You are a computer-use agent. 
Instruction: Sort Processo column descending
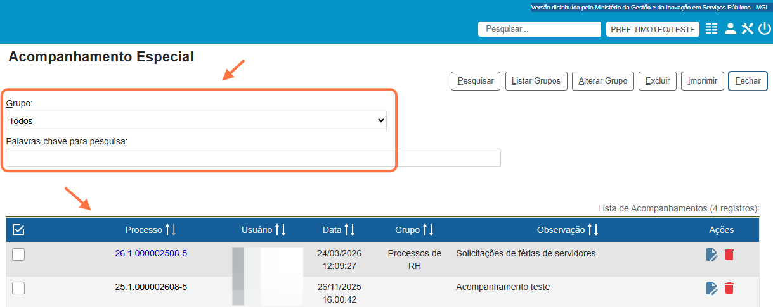pyautogui.click(x=174, y=230)
